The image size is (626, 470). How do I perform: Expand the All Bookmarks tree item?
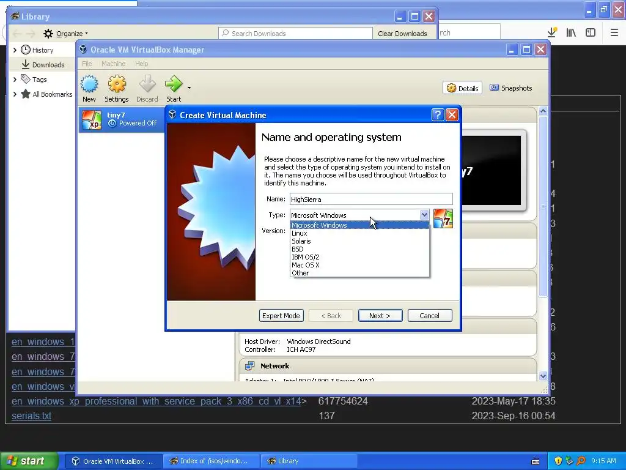tap(15, 94)
